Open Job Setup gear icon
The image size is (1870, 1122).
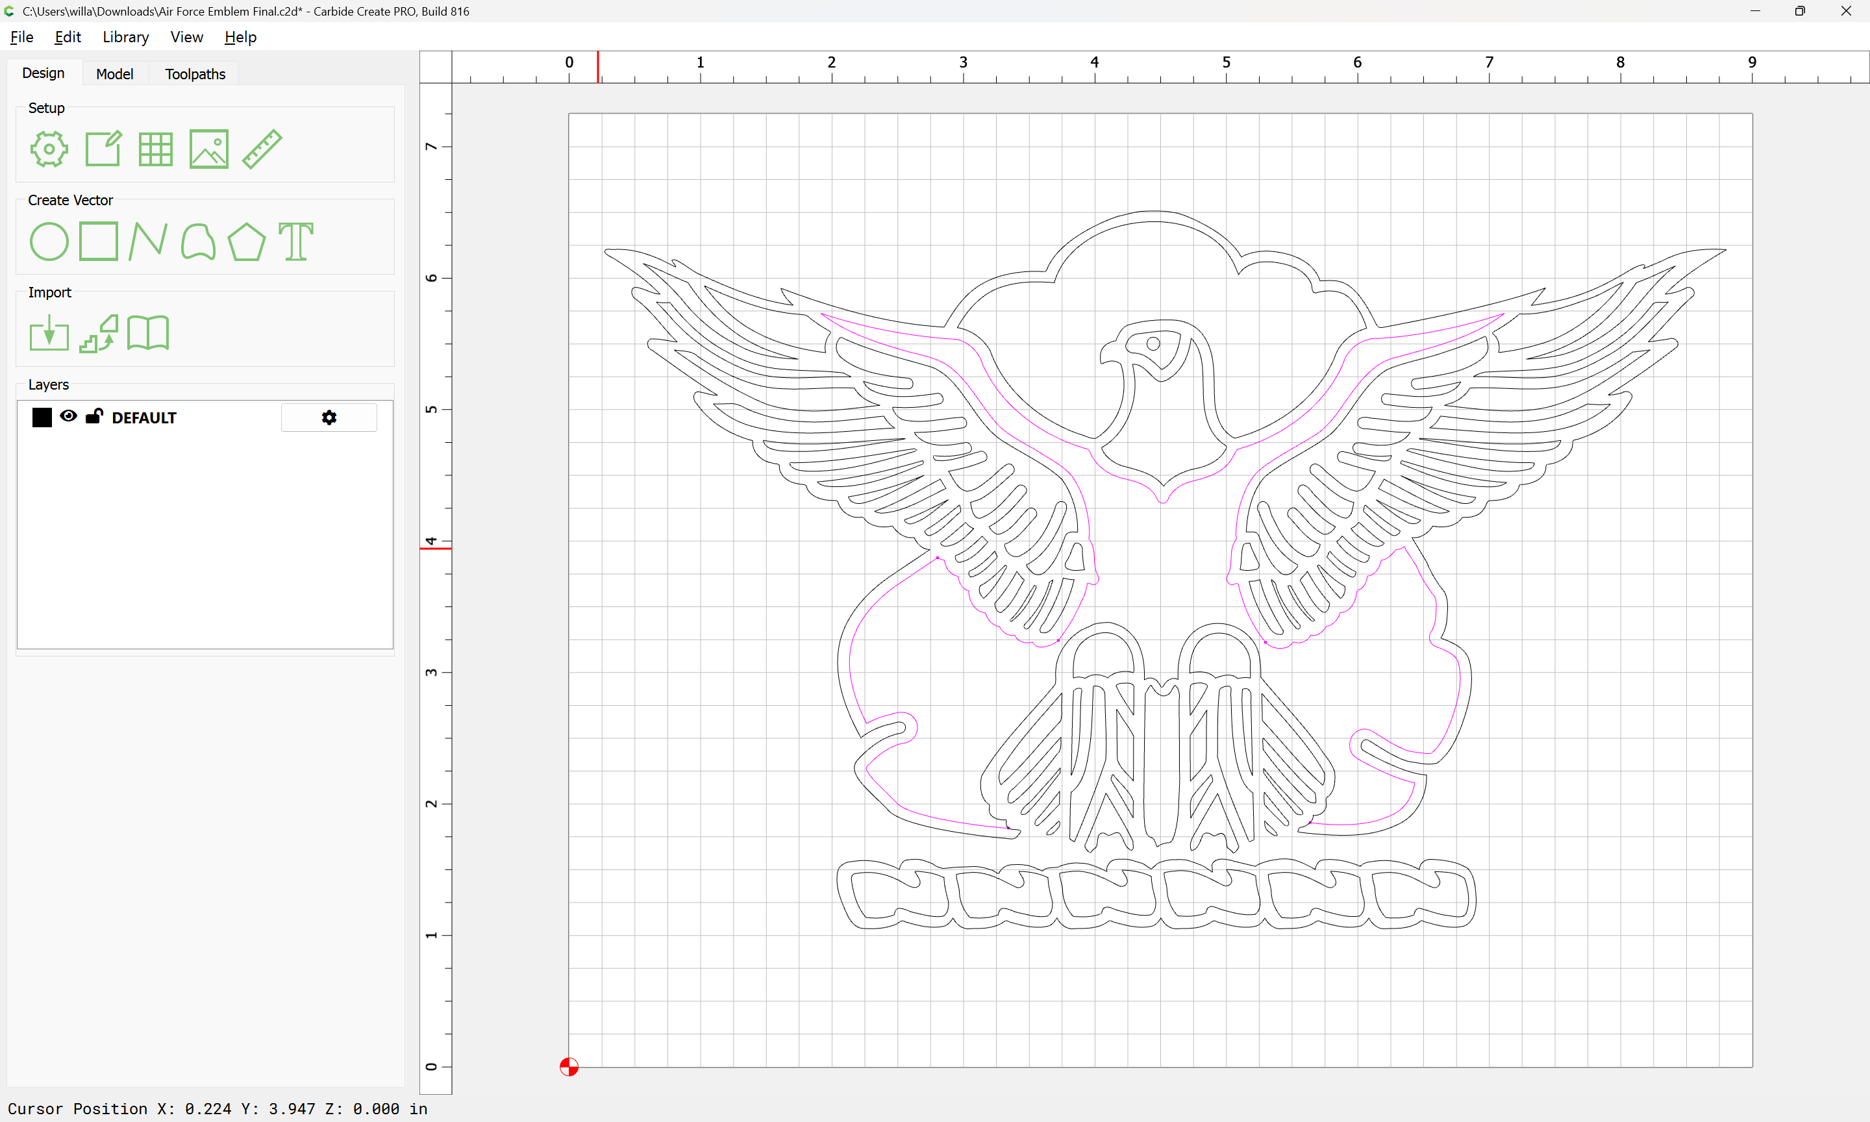(x=49, y=149)
